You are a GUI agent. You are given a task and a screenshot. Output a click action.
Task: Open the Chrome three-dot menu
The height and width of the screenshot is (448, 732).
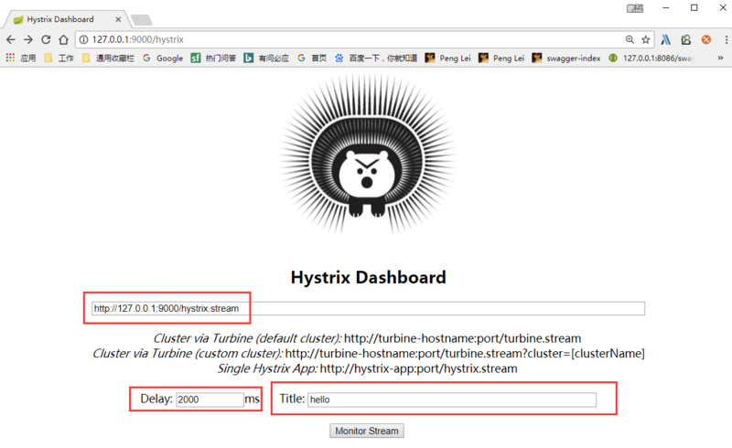[726, 39]
